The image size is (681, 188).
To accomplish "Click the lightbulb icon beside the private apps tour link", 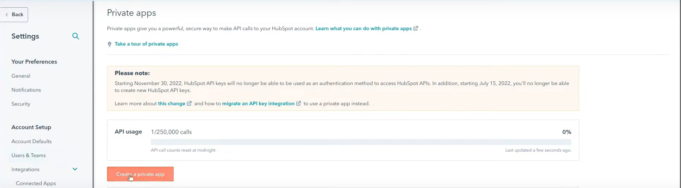I will (x=110, y=44).
